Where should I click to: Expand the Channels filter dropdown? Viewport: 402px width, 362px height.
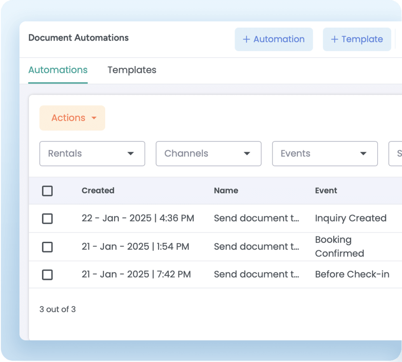(208, 154)
